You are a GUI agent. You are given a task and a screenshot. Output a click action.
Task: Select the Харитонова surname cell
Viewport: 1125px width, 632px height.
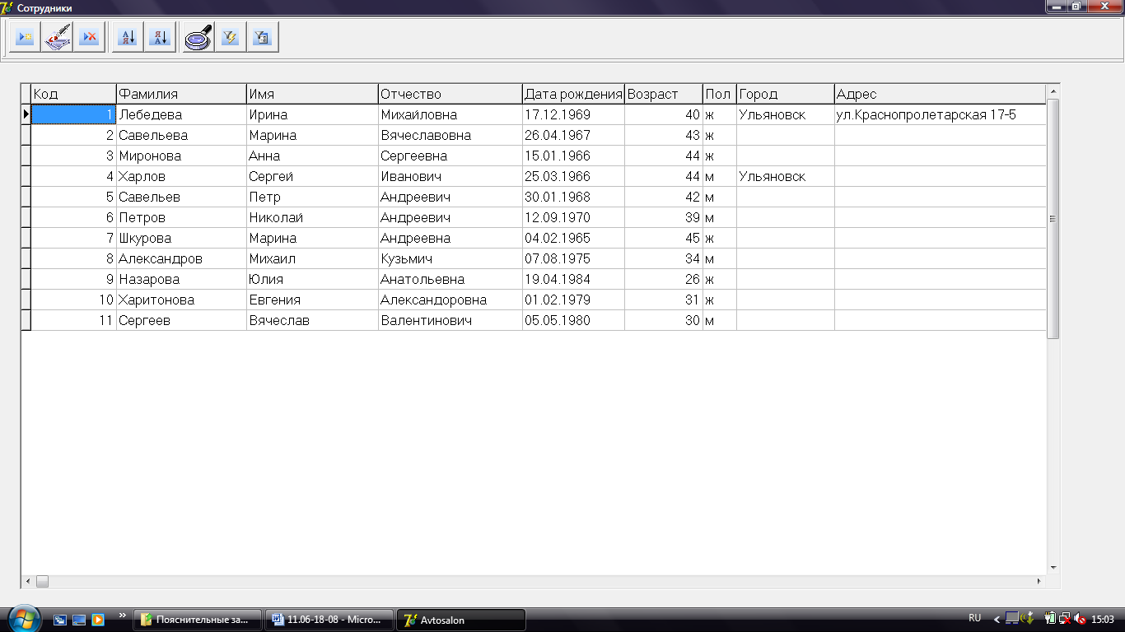coord(181,300)
